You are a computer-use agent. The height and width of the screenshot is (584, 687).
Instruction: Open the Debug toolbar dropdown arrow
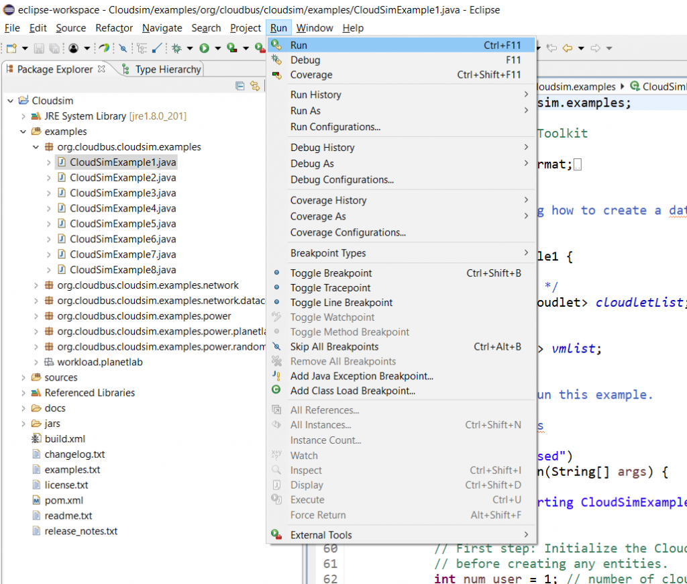[x=190, y=48]
